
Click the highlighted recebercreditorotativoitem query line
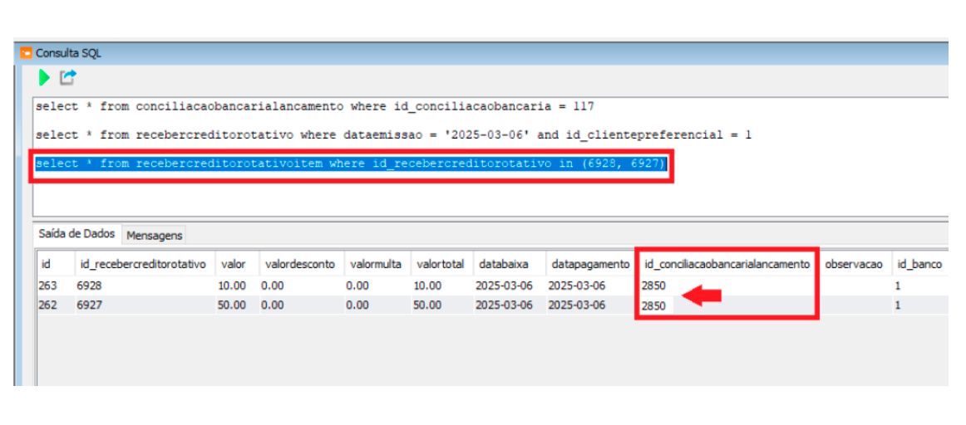coord(352,164)
